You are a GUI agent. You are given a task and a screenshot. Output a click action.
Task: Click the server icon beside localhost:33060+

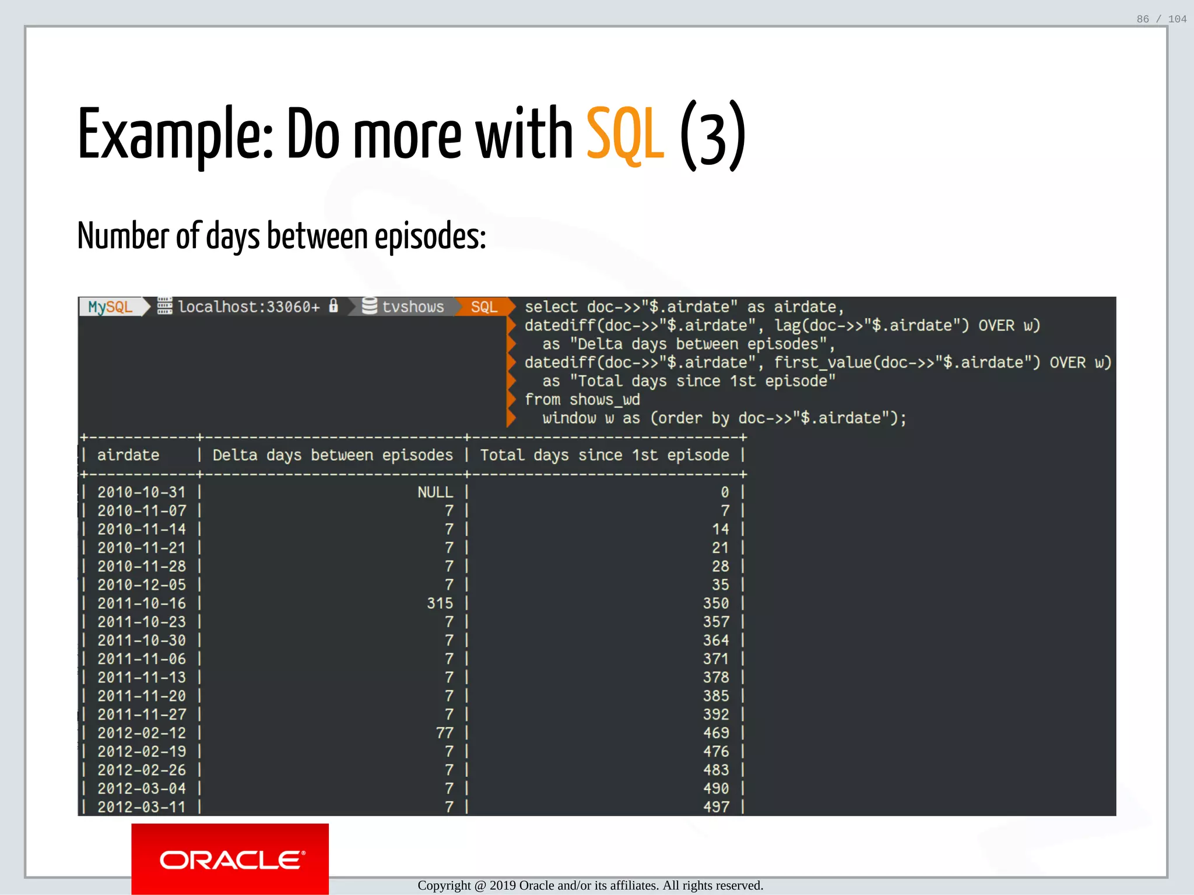[x=165, y=306]
